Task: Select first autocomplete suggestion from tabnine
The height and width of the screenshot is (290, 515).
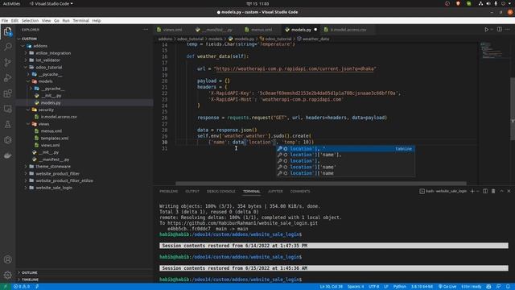Action: (345, 149)
